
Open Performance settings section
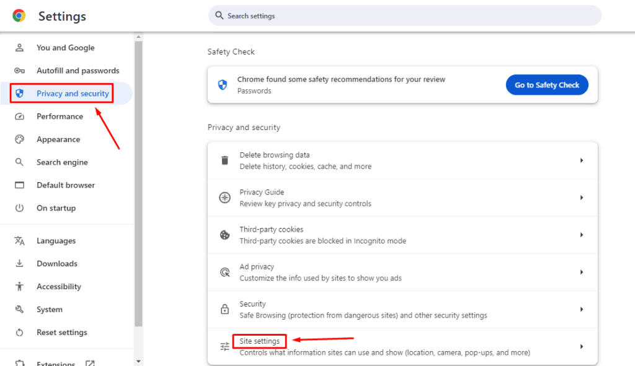pos(66,116)
